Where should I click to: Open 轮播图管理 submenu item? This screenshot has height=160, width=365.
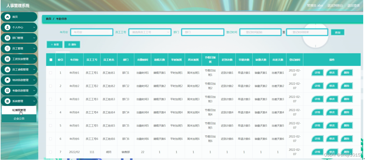[19, 110]
